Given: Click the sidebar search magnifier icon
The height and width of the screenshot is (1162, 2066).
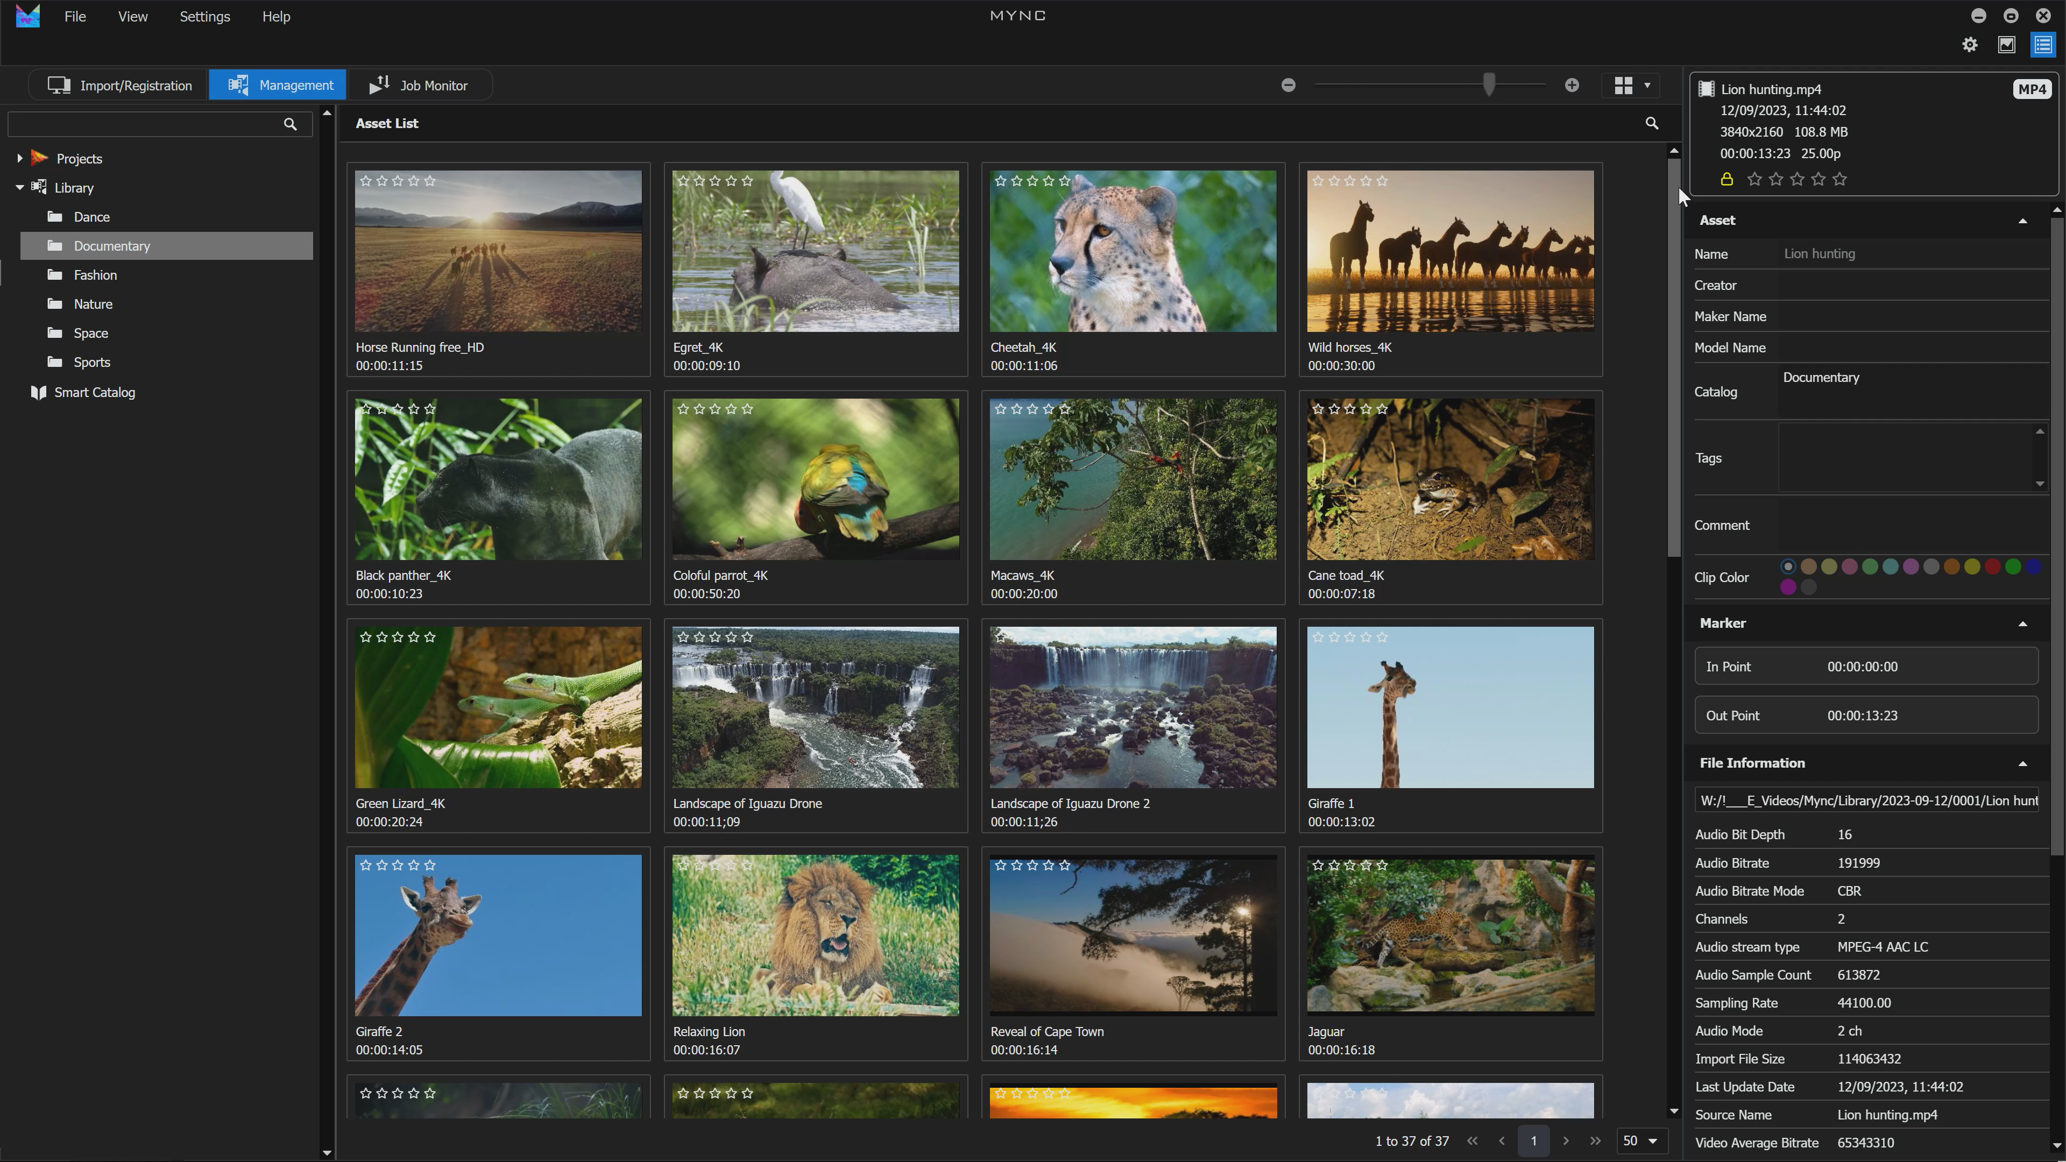Looking at the screenshot, I should coord(291,124).
